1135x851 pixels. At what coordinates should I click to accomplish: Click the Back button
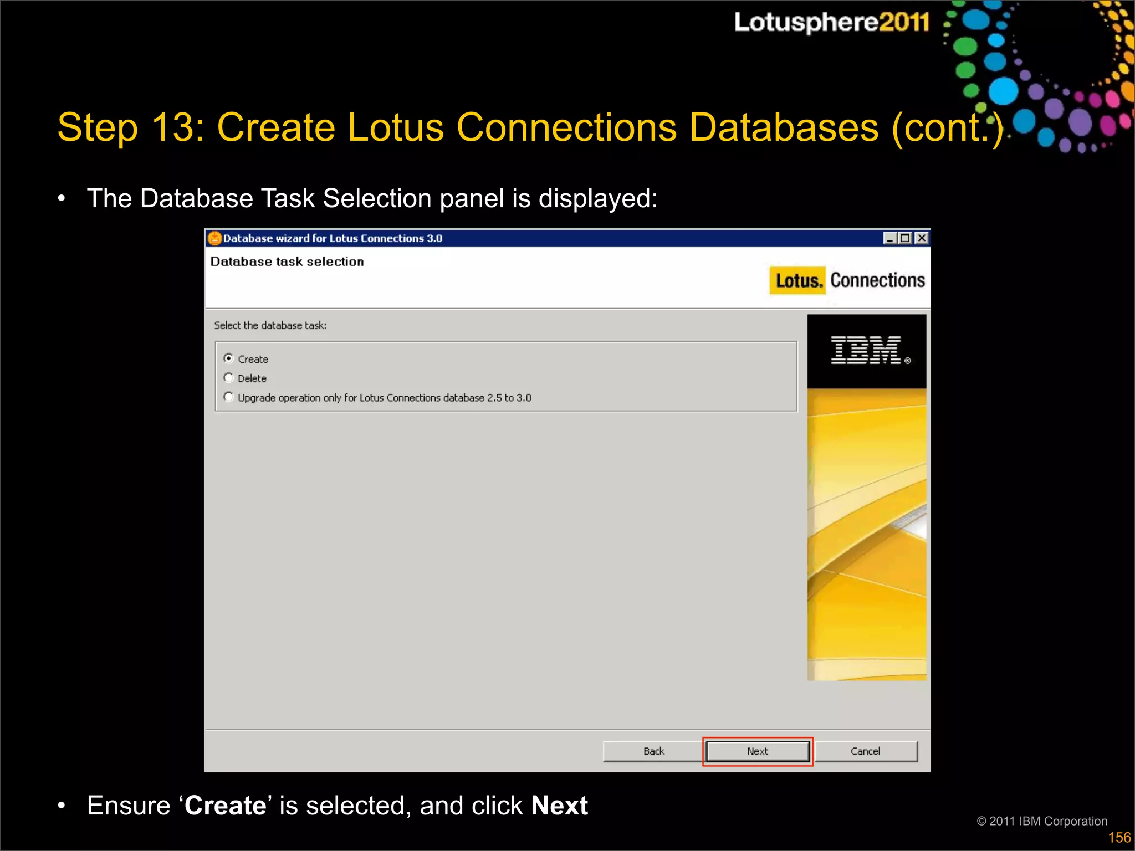653,751
